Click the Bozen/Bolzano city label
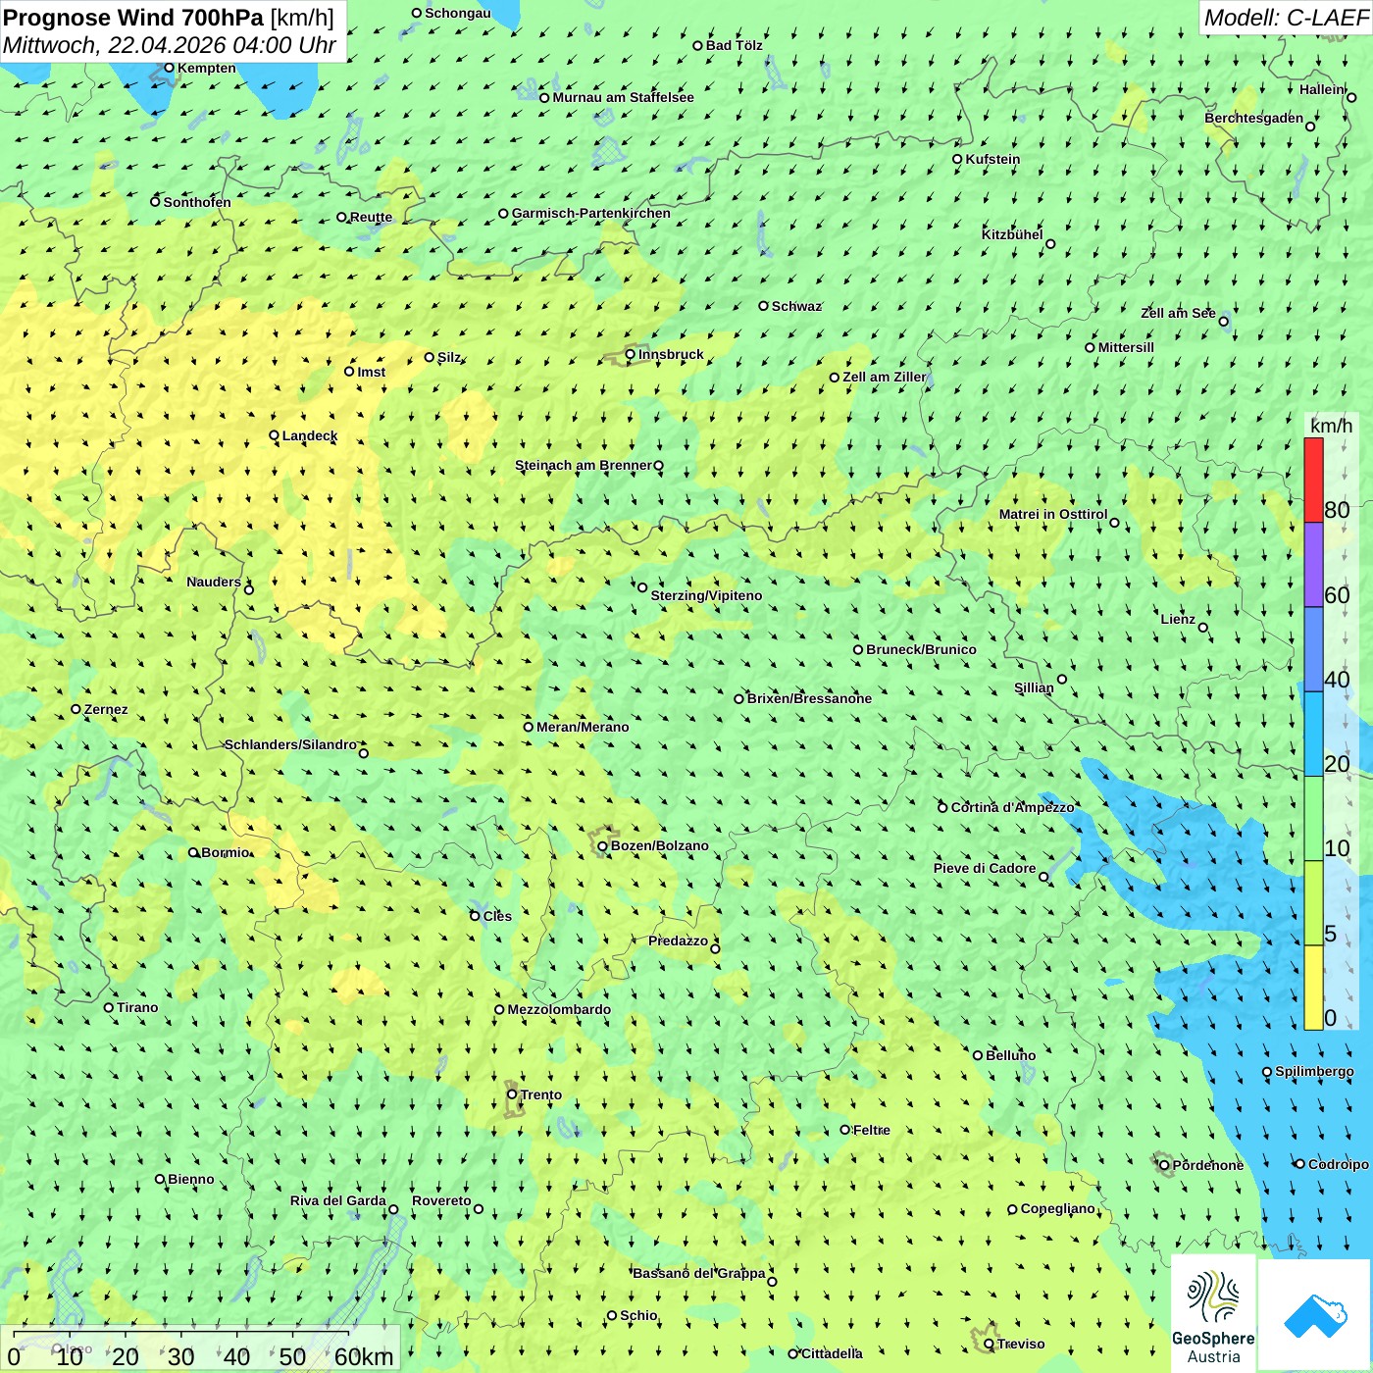The width and height of the screenshot is (1373, 1373). click(x=659, y=845)
